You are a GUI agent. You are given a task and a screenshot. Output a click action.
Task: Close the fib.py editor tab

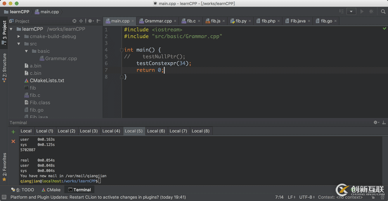tap(249, 21)
